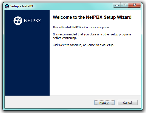Click the 'Welcome to the NetPBX Setup Wizard' heading

coord(92,17)
